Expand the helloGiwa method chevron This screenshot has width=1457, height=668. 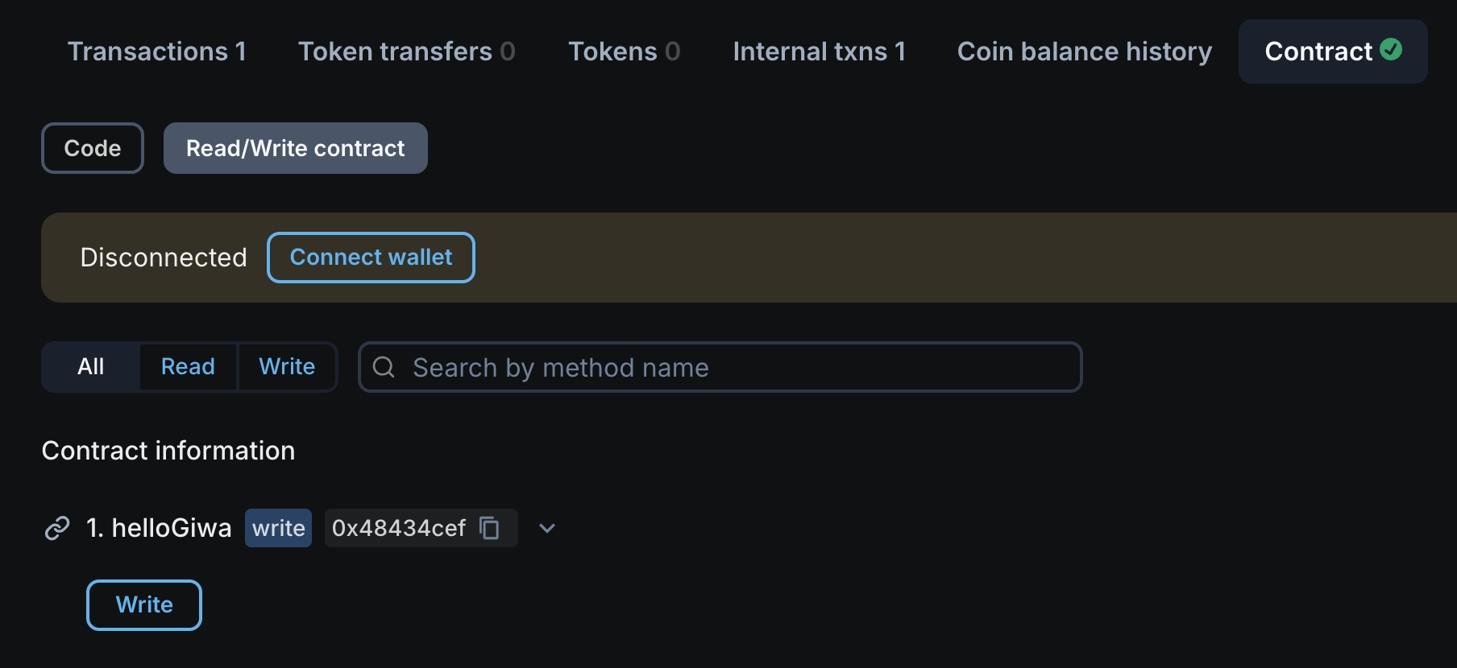coord(547,528)
